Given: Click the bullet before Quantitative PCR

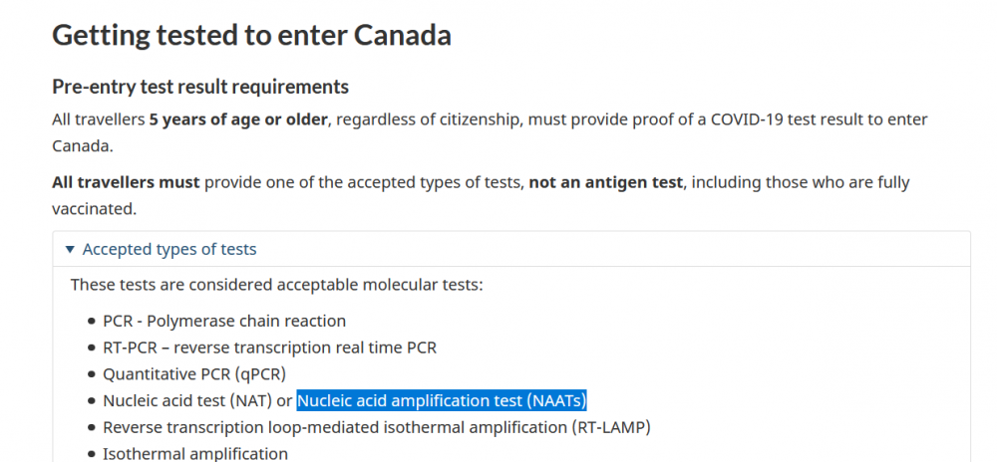Looking at the screenshot, I should pyautogui.click(x=92, y=375).
